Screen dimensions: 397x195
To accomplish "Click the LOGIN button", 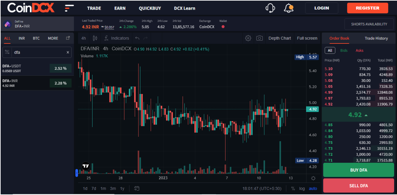I will click(x=322, y=8).
